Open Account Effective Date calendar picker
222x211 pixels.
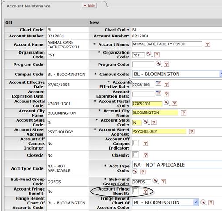click(x=158, y=84)
